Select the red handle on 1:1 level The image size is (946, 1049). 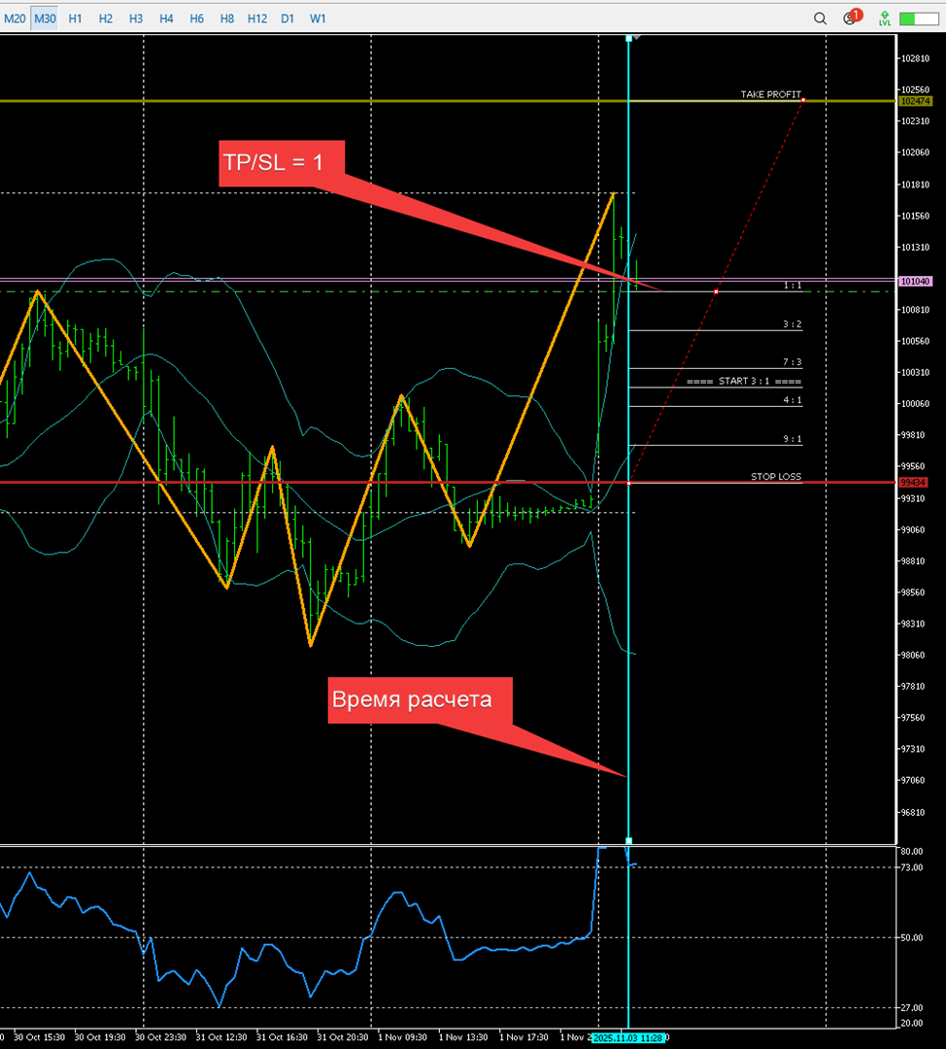pos(717,291)
